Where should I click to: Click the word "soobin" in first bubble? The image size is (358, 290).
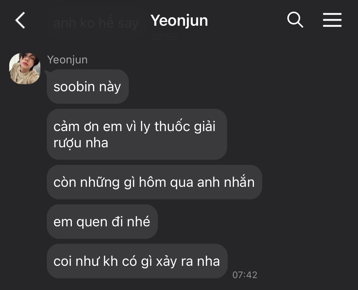pos(74,87)
